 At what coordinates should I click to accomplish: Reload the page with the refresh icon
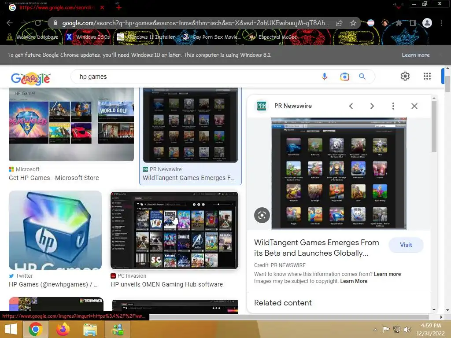coord(38,23)
